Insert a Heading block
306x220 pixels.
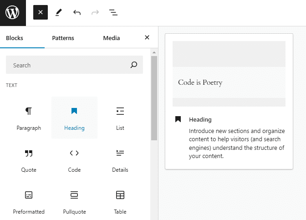point(74,118)
